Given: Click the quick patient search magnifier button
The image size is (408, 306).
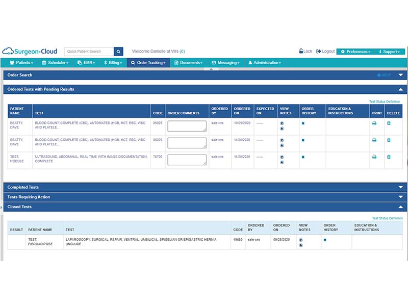Looking at the screenshot, I should (x=118, y=52).
